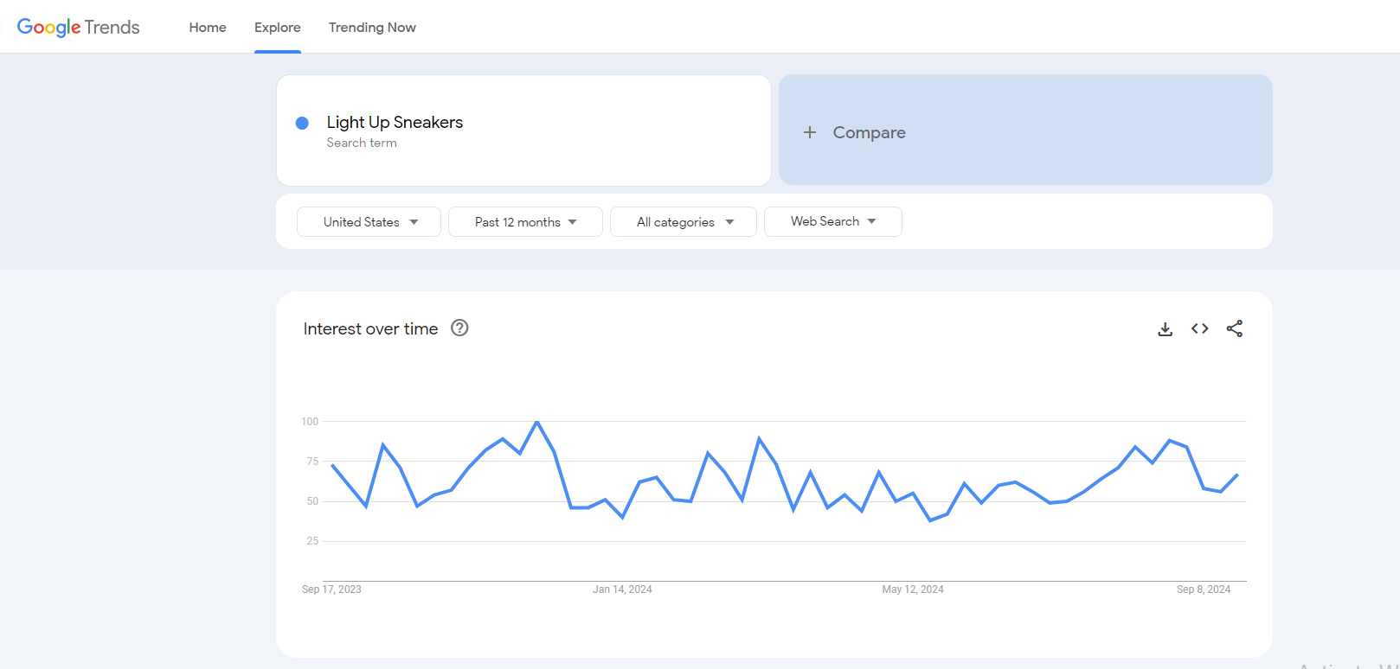Switch to the Explore tab
Viewport: 1400px width, 669px height.
click(x=278, y=28)
